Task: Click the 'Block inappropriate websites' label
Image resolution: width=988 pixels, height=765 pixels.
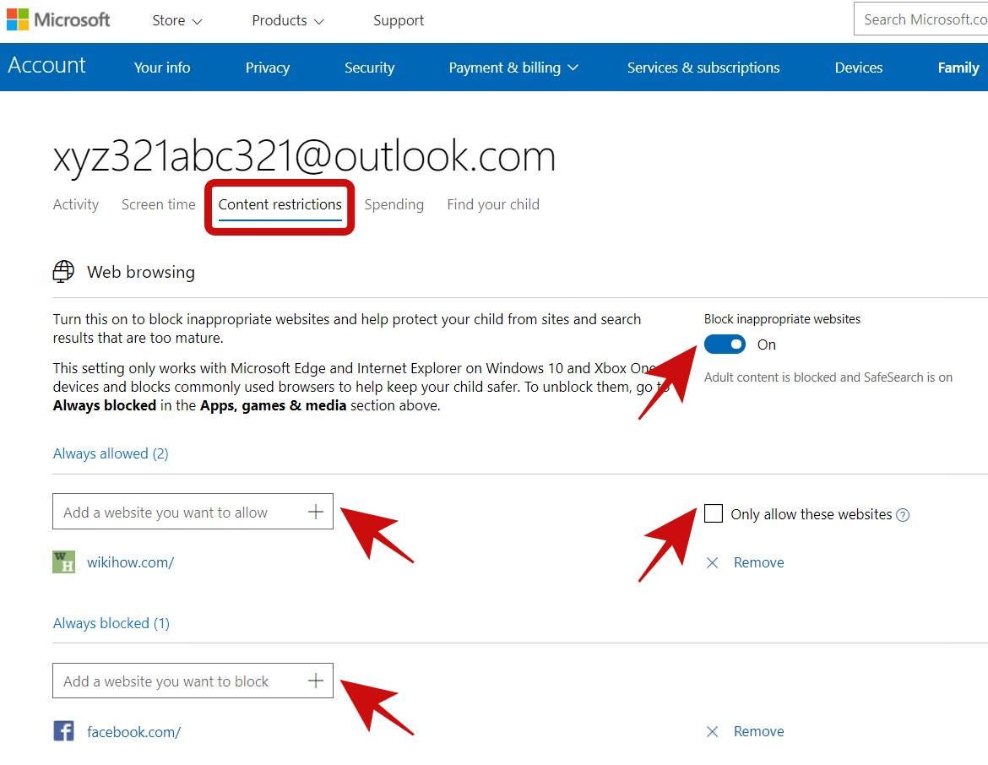Action: click(782, 319)
